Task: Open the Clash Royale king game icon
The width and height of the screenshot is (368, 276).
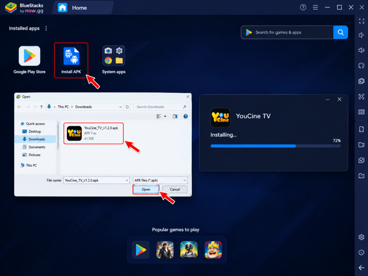Action: click(213, 250)
